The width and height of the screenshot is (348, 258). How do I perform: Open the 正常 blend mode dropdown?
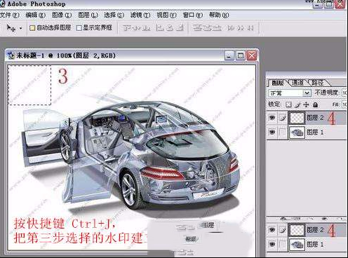tap(290, 93)
